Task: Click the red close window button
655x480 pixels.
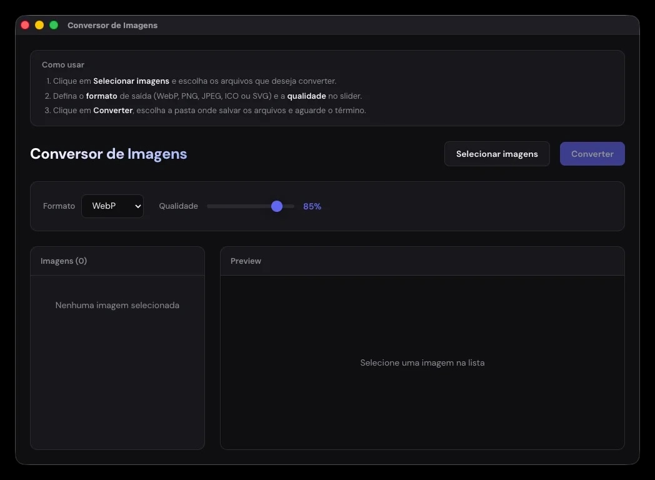Action: tap(25, 25)
